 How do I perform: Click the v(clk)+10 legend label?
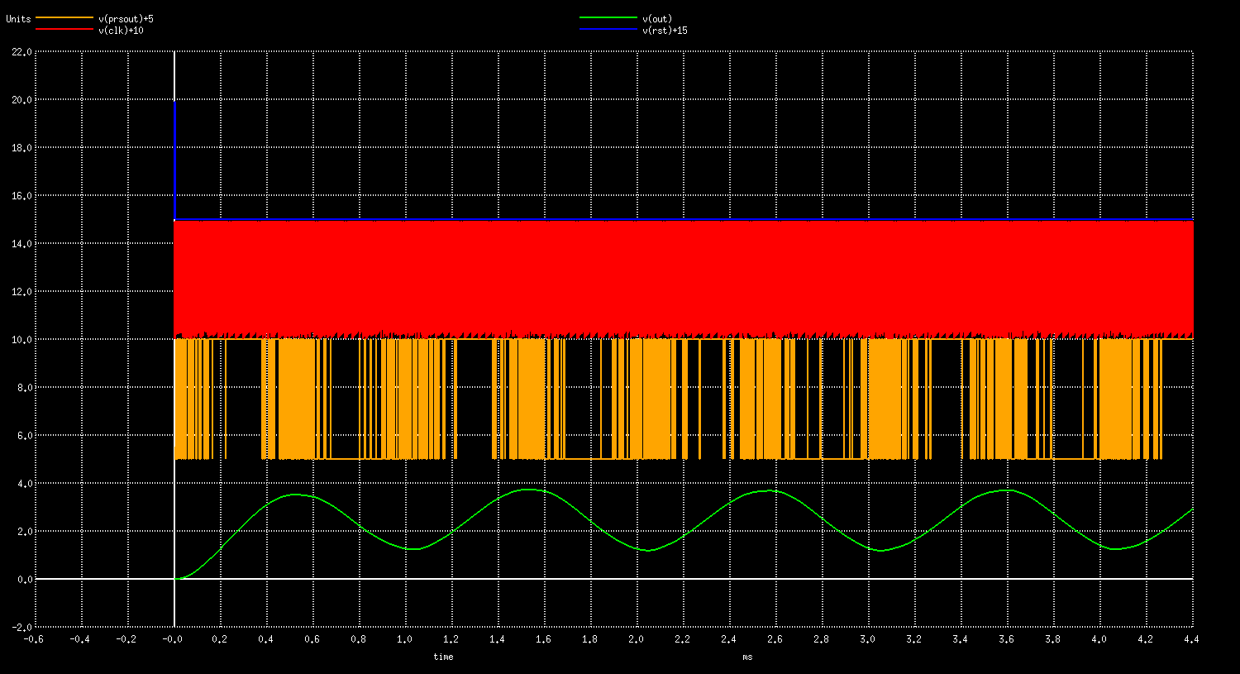pyautogui.click(x=121, y=31)
